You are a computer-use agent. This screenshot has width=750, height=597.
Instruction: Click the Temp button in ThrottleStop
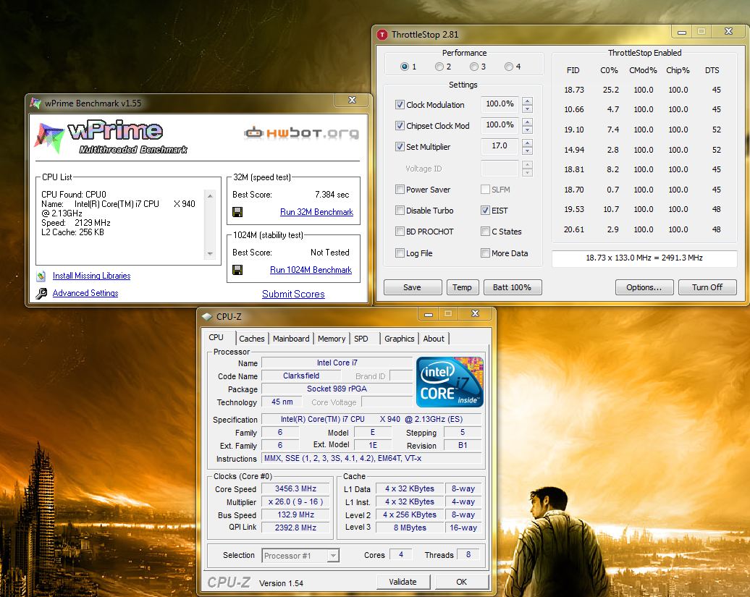462,287
